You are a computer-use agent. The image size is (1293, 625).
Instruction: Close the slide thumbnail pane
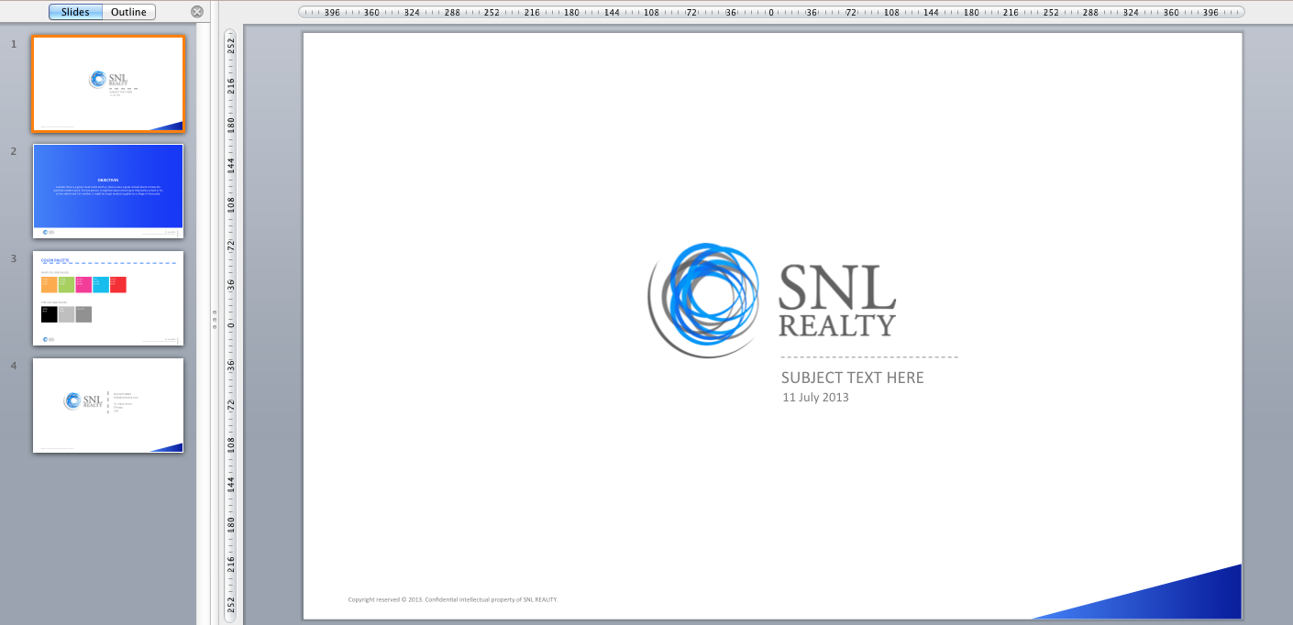(x=197, y=12)
